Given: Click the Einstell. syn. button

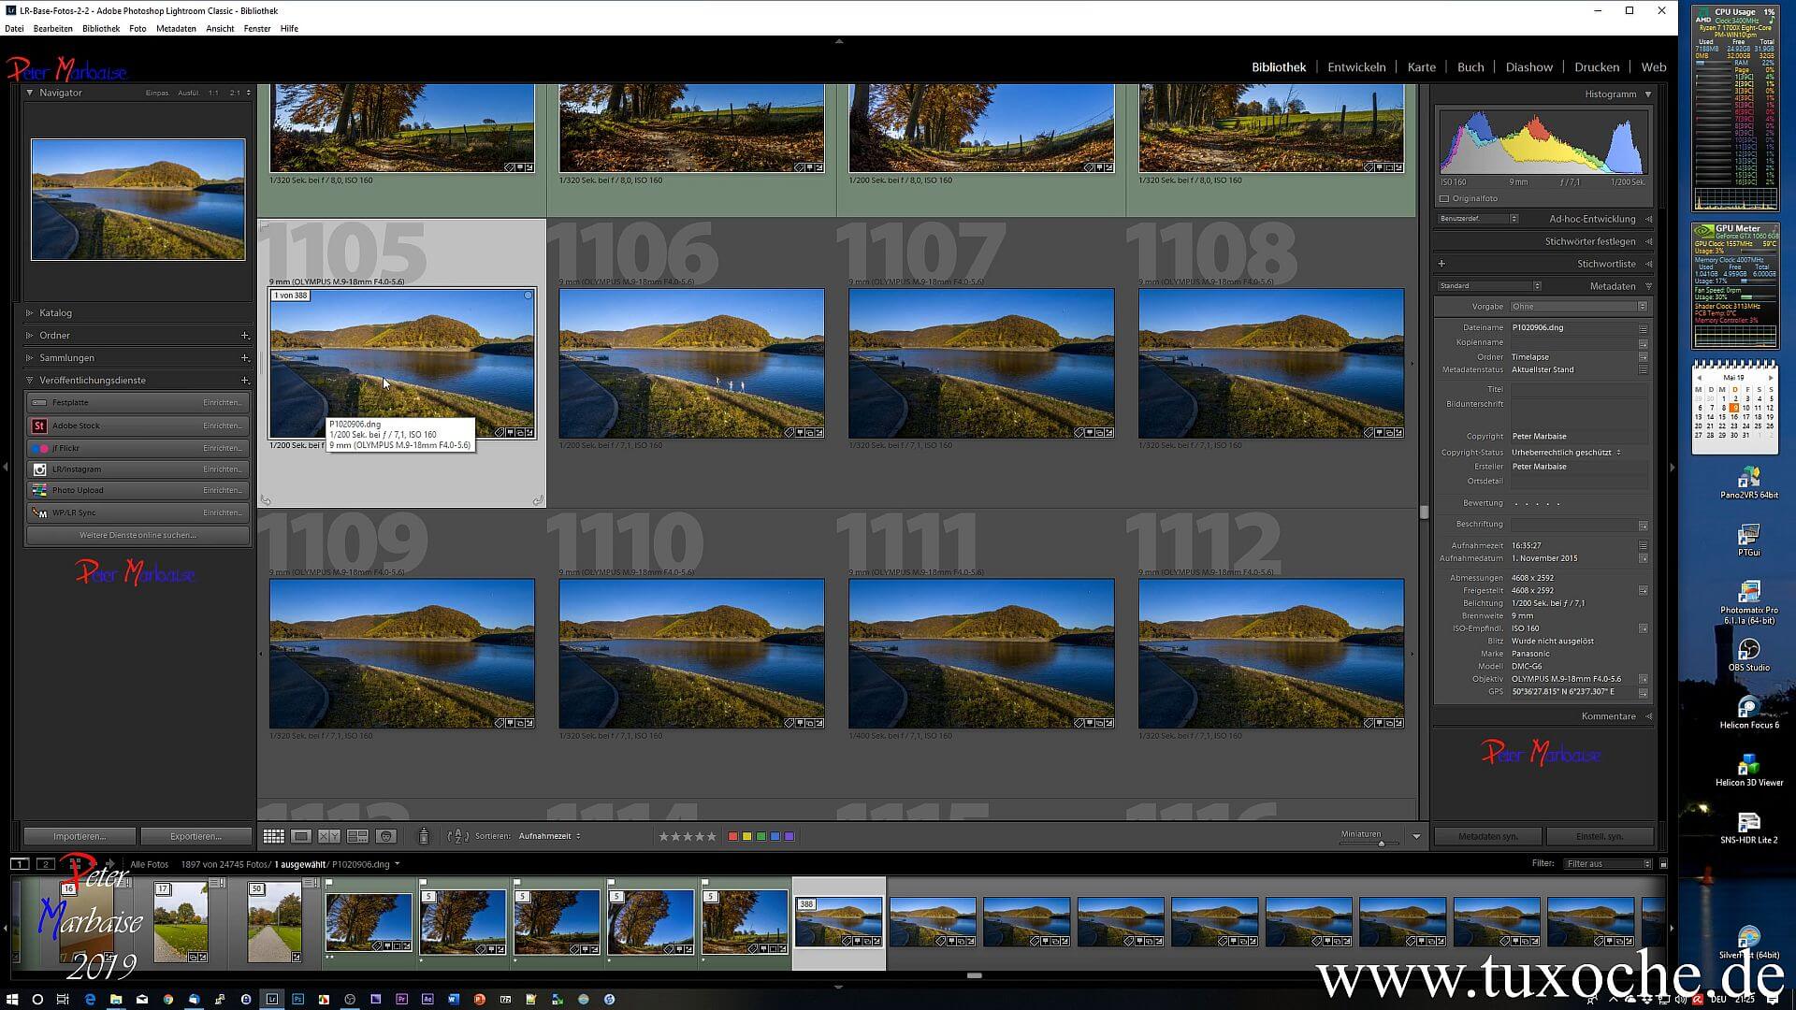Looking at the screenshot, I should click(x=1600, y=836).
